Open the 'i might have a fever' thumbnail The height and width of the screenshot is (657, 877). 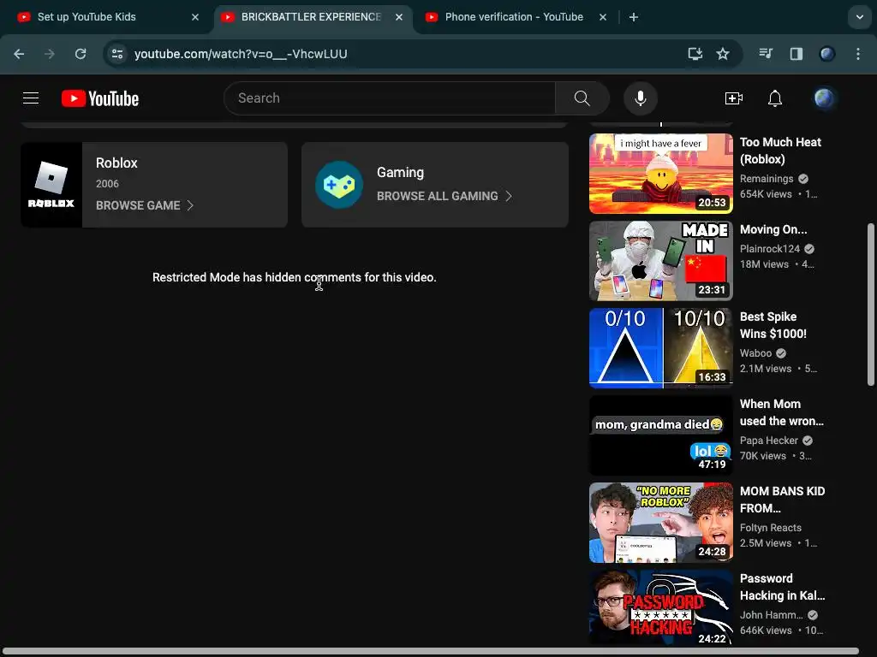[661, 173]
